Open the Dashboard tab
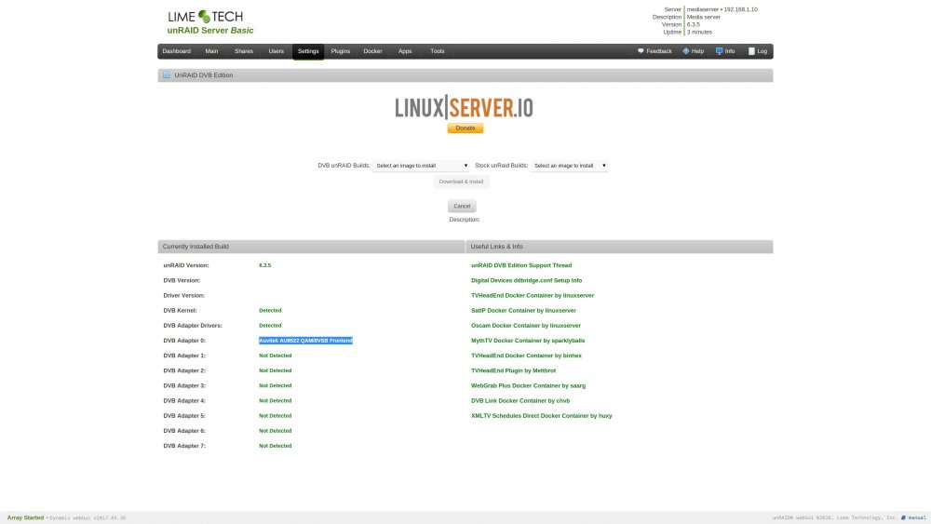The image size is (931, 524). 176,51
